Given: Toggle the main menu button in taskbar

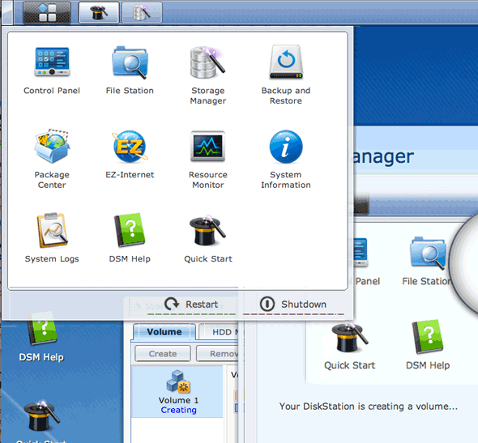Looking at the screenshot, I should pyautogui.click(x=47, y=13).
